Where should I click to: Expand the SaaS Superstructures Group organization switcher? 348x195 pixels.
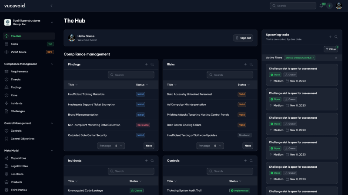(52, 22)
